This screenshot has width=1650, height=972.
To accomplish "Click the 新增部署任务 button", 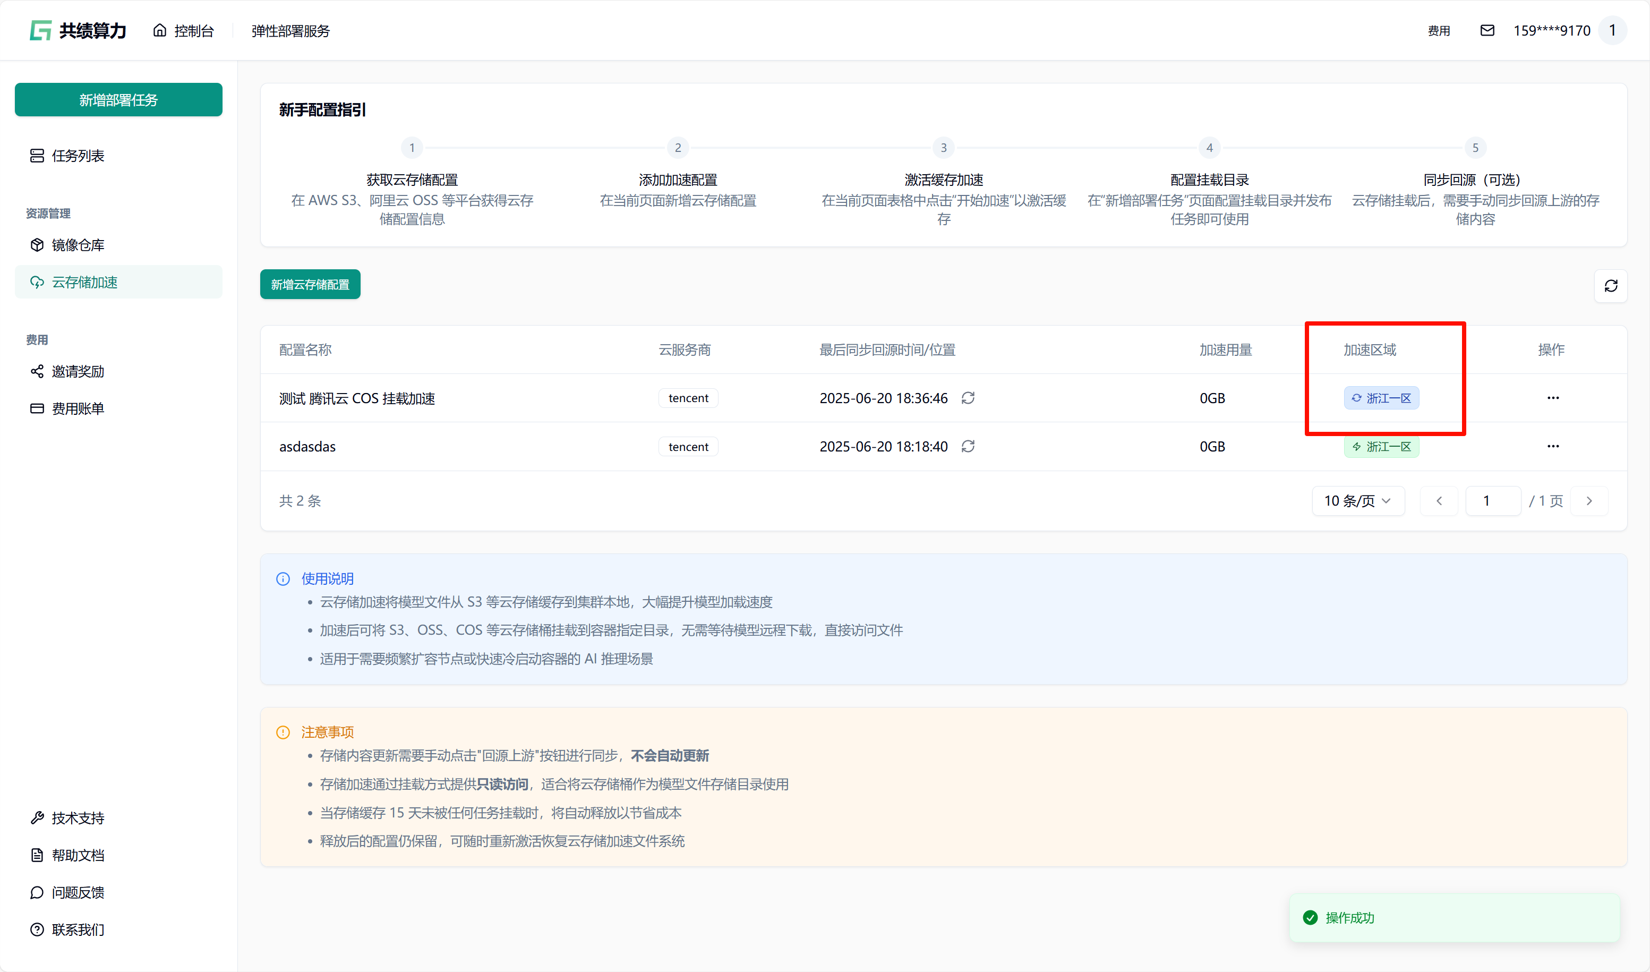I will tap(118, 99).
